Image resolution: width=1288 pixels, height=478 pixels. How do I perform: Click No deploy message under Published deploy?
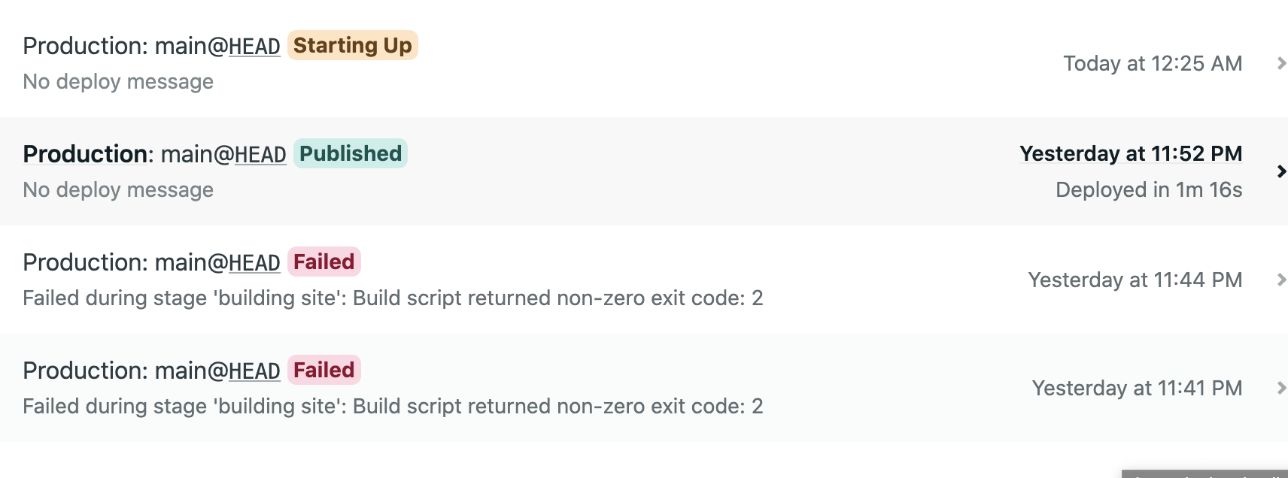(x=118, y=190)
